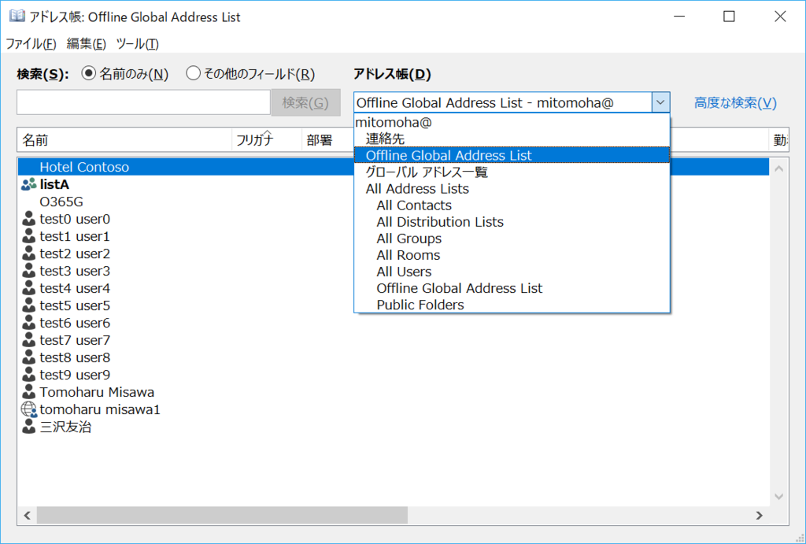
Task: Sort by the 部署 column header
Action: pos(327,140)
